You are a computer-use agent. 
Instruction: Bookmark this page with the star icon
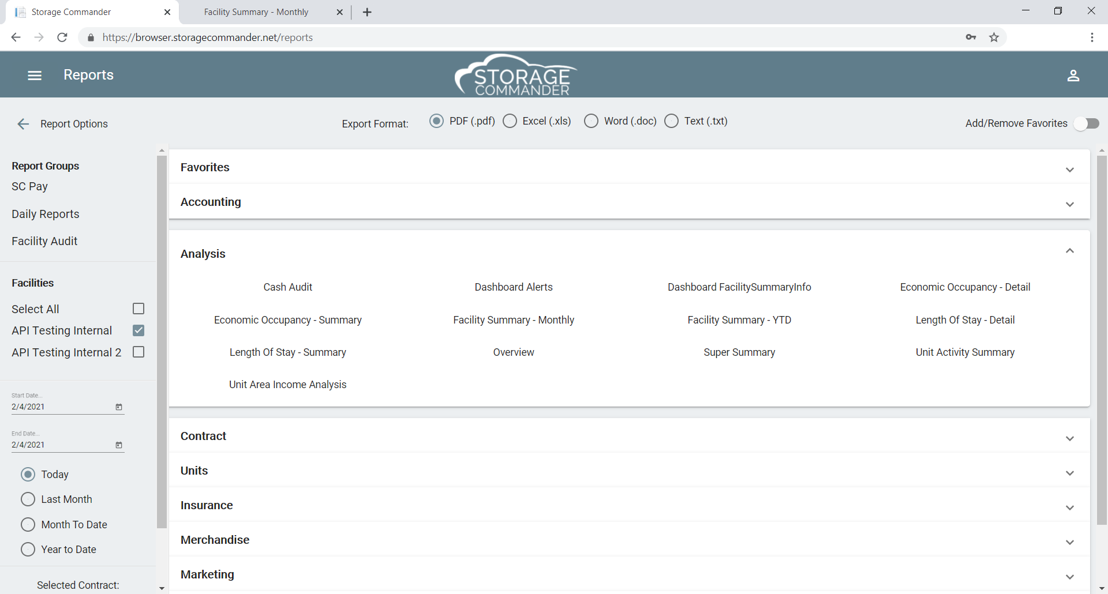click(993, 37)
